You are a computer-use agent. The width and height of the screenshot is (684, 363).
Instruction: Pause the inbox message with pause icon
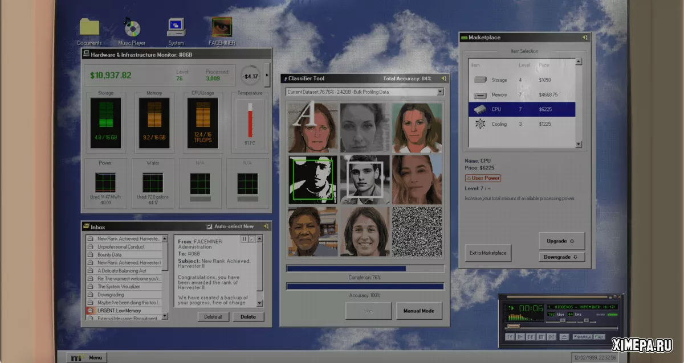click(245, 239)
